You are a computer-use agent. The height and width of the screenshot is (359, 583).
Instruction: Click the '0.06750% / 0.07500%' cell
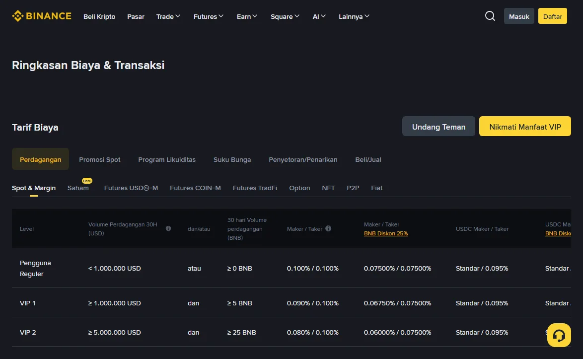[397, 303]
